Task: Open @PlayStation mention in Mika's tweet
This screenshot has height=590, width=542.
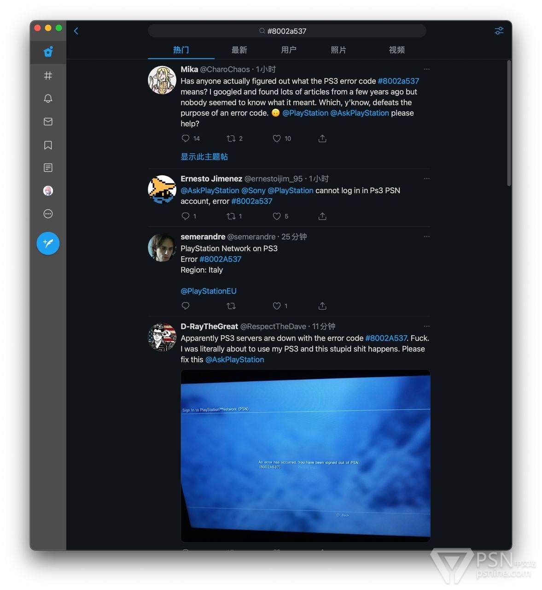Action: tap(305, 113)
